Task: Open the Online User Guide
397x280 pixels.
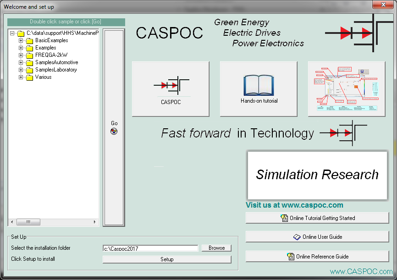Action: [x=317, y=237]
